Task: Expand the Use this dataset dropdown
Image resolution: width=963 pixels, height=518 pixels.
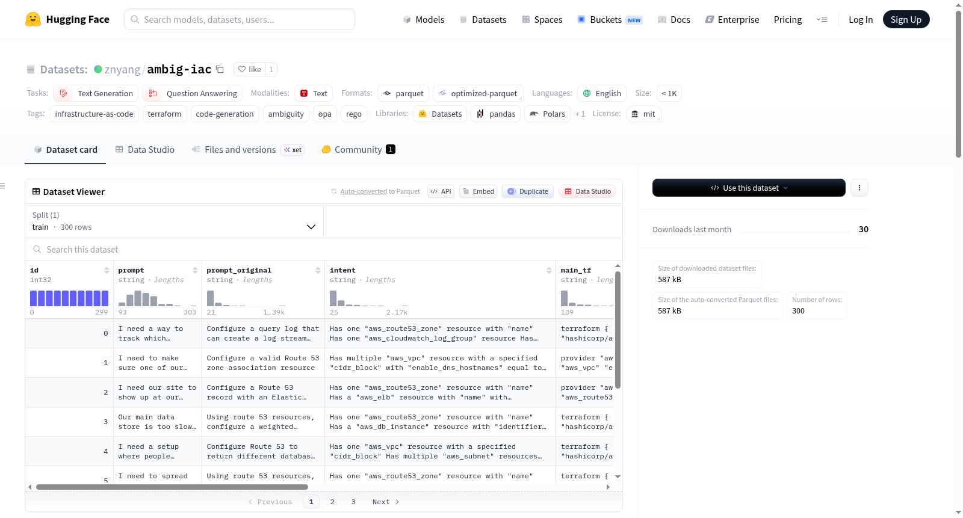Action: (x=749, y=188)
